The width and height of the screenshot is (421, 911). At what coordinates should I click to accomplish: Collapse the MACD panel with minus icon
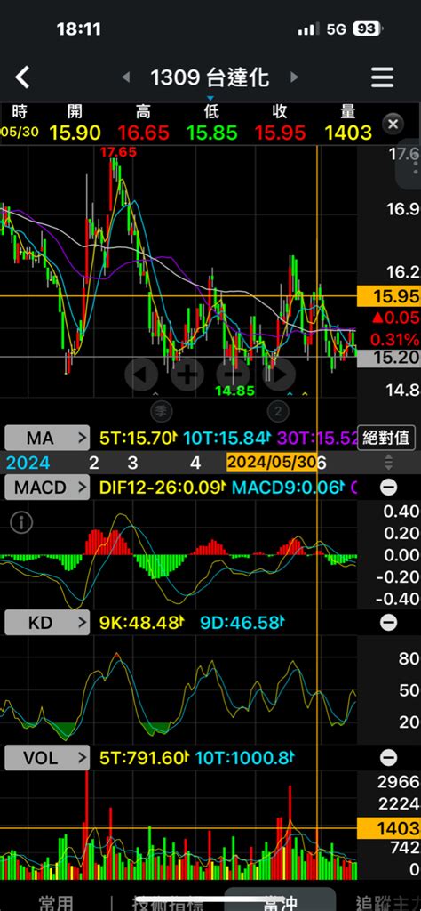(x=388, y=488)
